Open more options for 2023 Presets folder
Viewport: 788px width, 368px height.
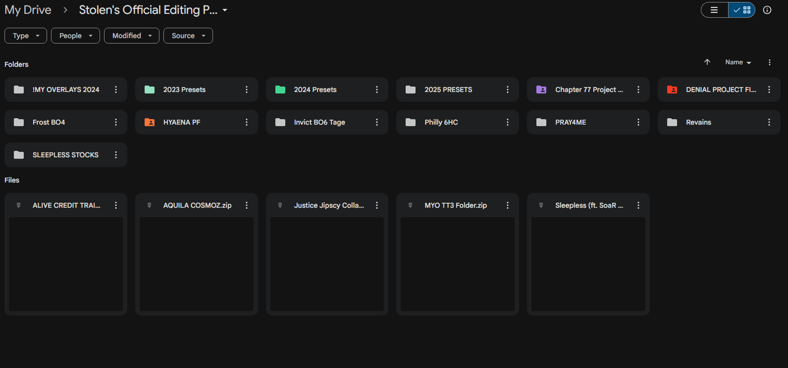[246, 90]
